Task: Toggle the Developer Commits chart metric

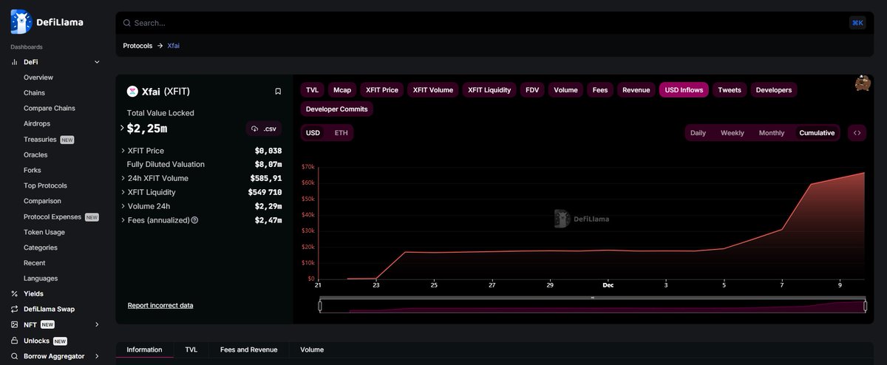Action: pyautogui.click(x=336, y=109)
